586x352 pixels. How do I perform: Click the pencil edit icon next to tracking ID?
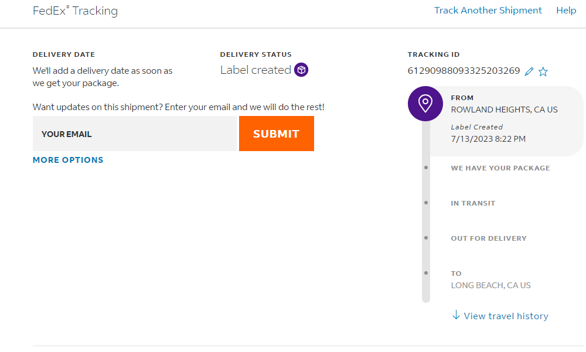[x=529, y=71]
